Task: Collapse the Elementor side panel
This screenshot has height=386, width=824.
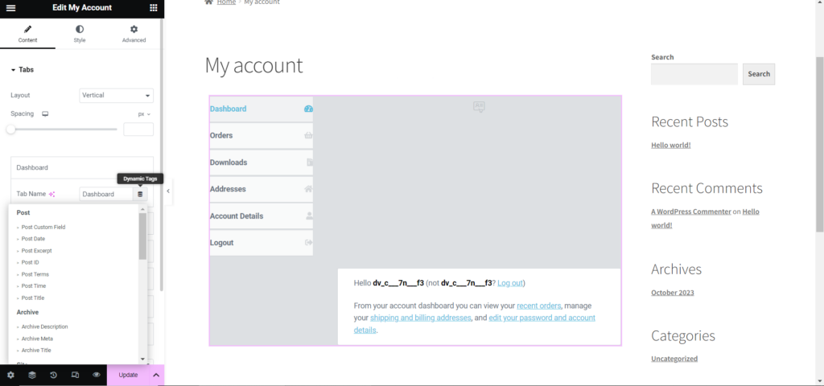Action: click(168, 191)
